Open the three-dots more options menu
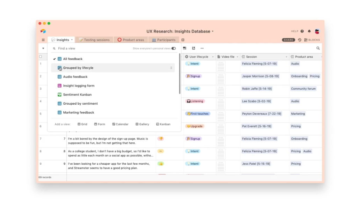Viewport: 358px width, 201px height. pos(202,48)
